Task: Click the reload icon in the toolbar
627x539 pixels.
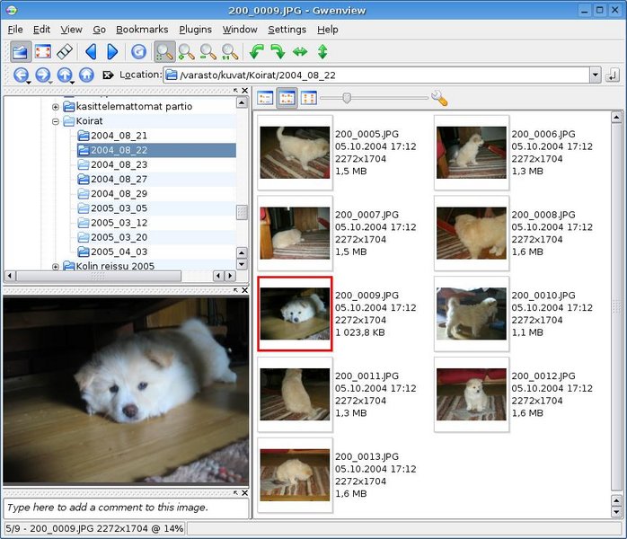Action: pyautogui.click(x=138, y=52)
